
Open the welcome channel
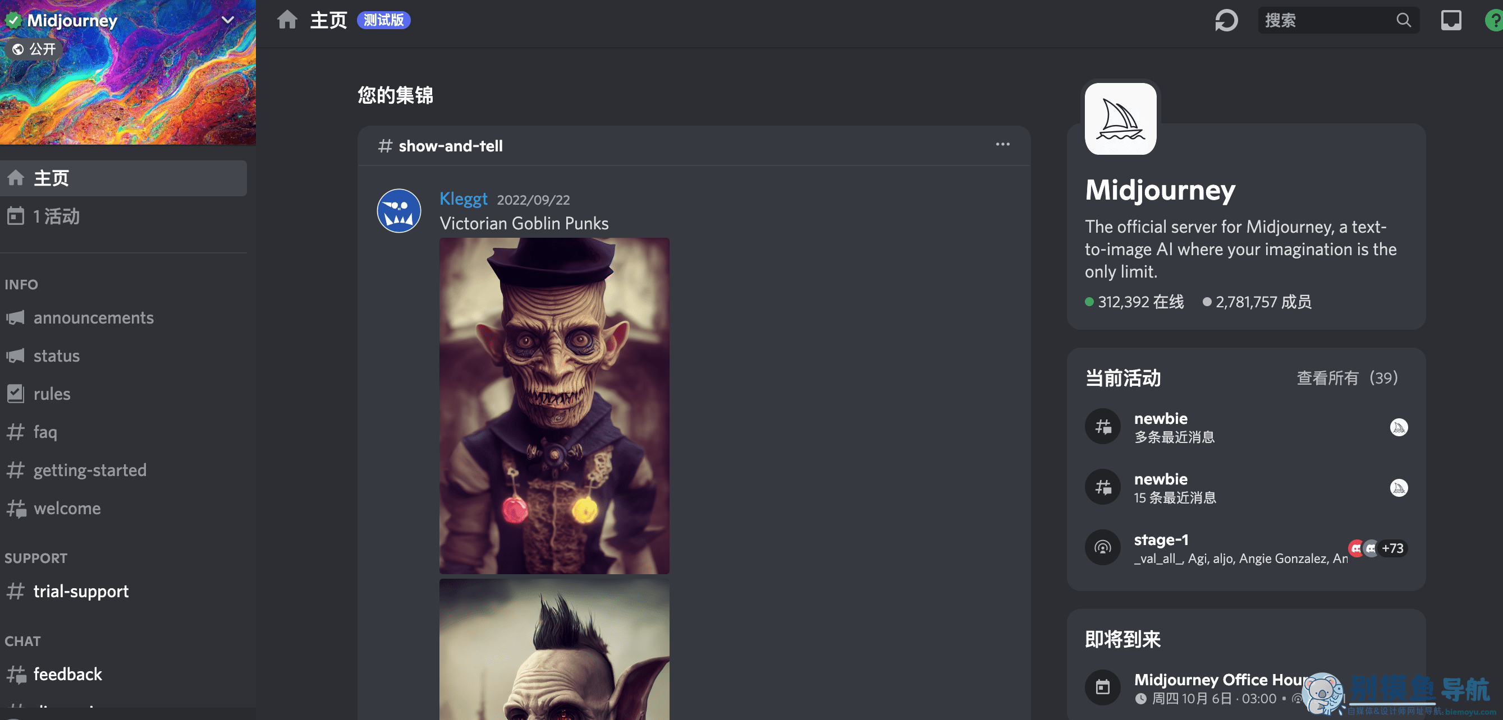click(123, 509)
